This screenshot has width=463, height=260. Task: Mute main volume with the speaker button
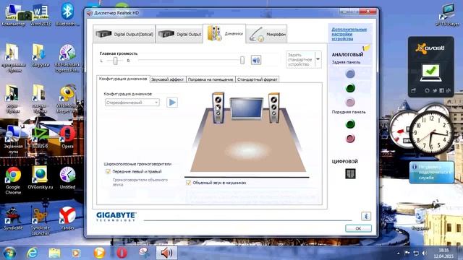pyautogui.click(x=255, y=60)
